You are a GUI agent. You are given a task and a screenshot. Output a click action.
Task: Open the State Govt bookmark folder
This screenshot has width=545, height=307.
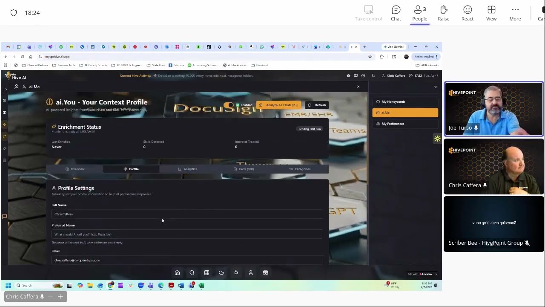pos(156,65)
